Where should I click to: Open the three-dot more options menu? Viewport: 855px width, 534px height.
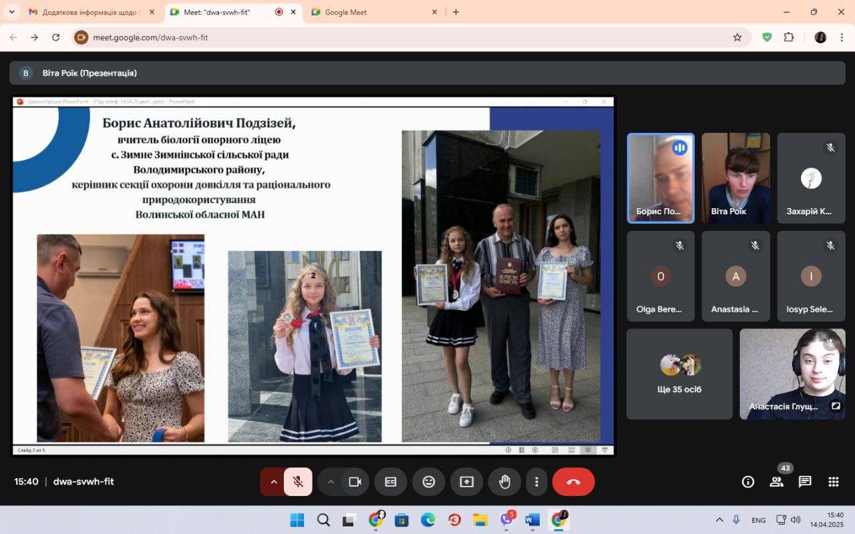pyautogui.click(x=536, y=481)
